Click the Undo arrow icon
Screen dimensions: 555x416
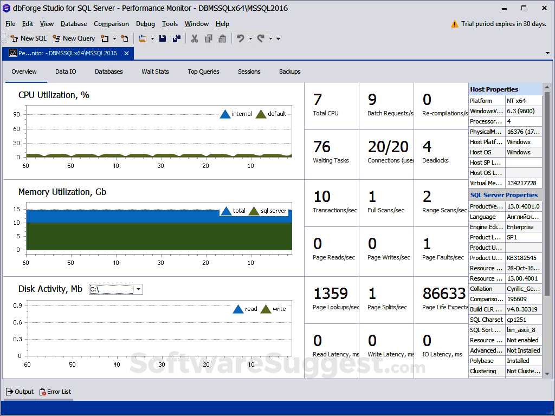click(241, 38)
